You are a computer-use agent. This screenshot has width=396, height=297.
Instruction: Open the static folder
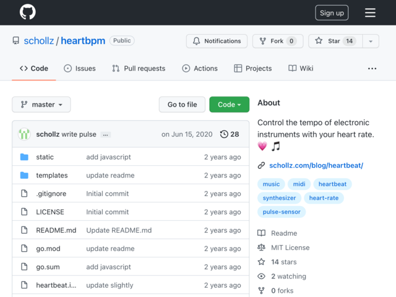point(45,157)
